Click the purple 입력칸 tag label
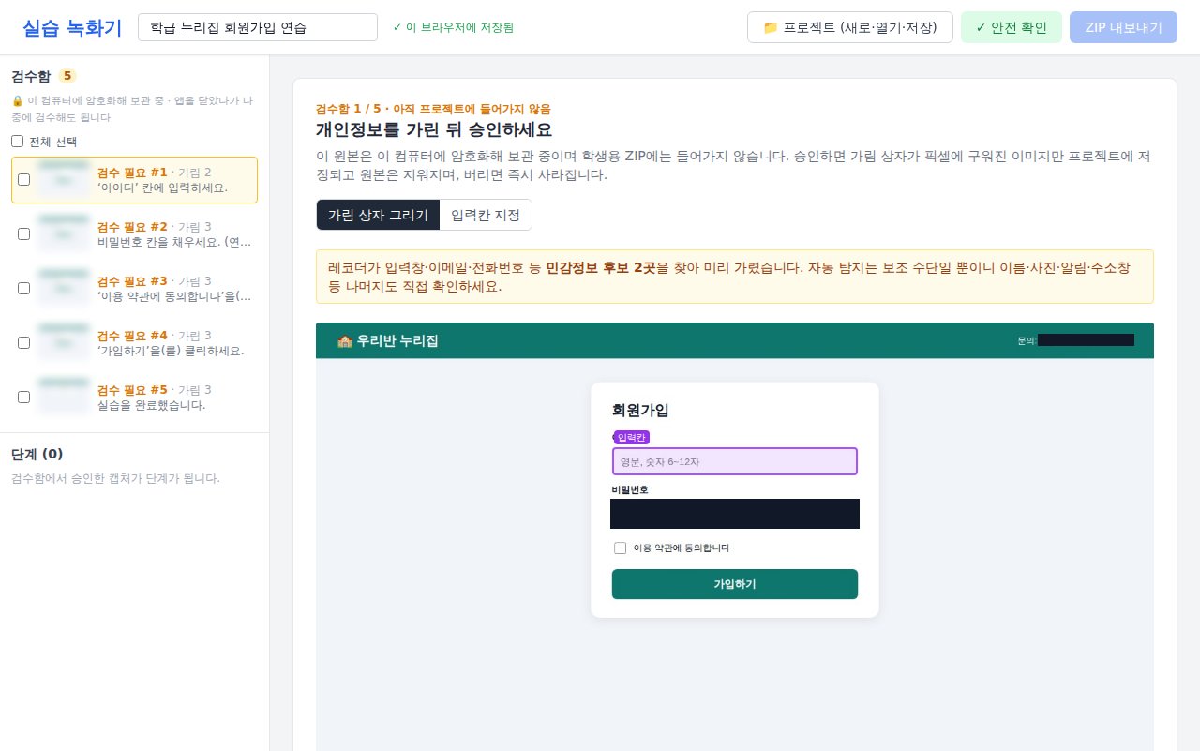 tap(632, 437)
